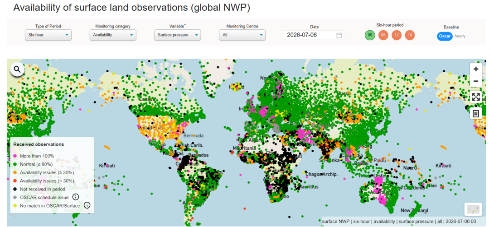This screenshot has width=494, height=227.
Task: Show info for No match in OSCAR/Surface
Action: point(87,205)
